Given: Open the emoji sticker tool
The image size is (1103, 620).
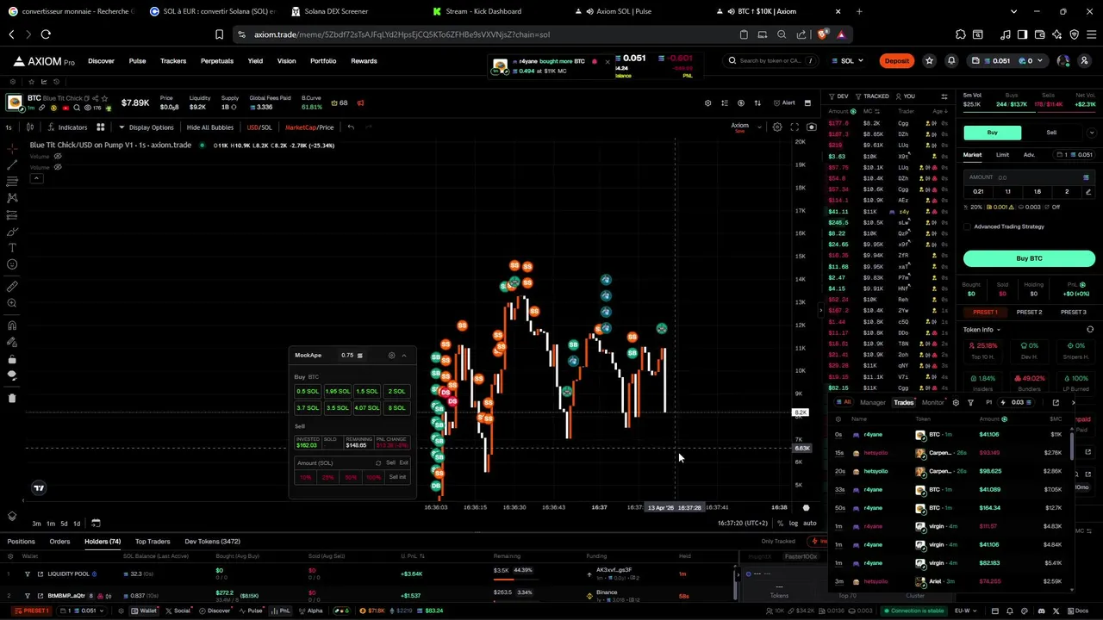Looking at the screenshot, I should 12,264.
